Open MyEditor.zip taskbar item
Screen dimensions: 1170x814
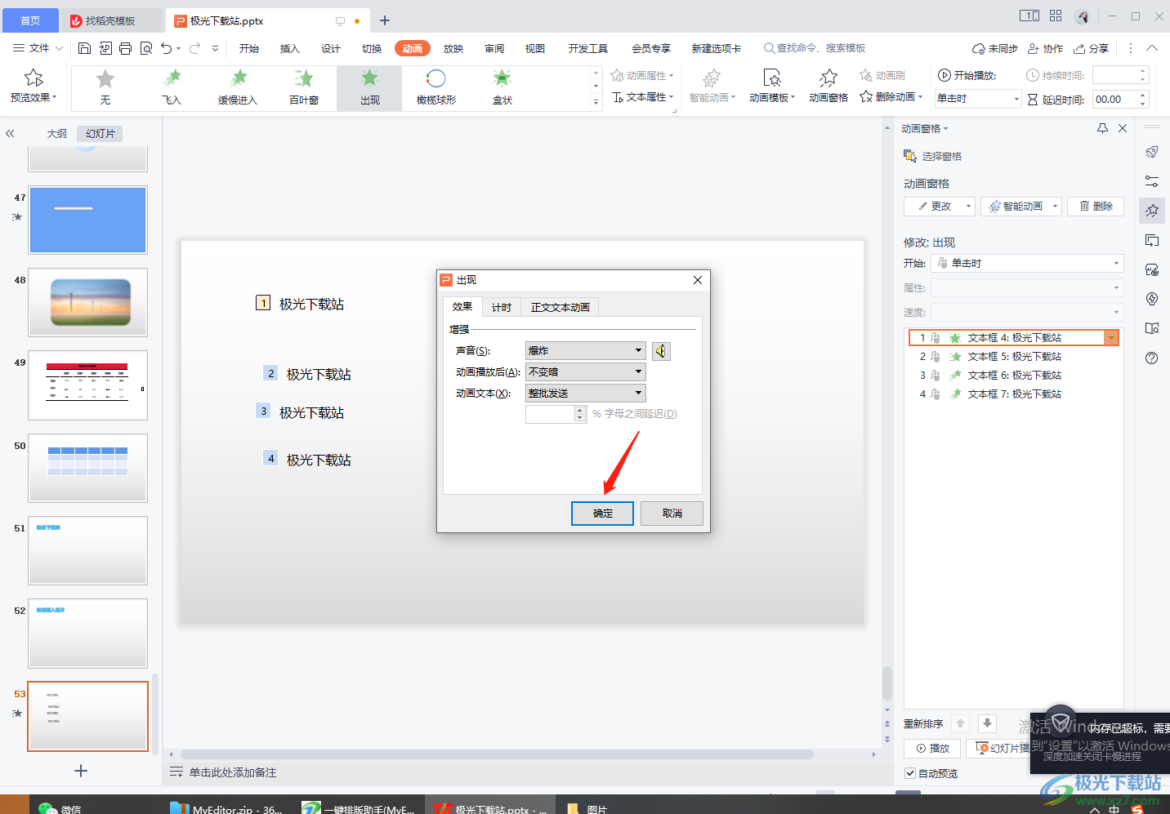coord(227,807)
